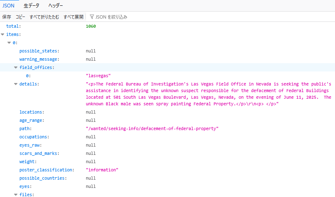Collapse the field_offices twisty arrow
Screen dimensions: 335x197
16,68
